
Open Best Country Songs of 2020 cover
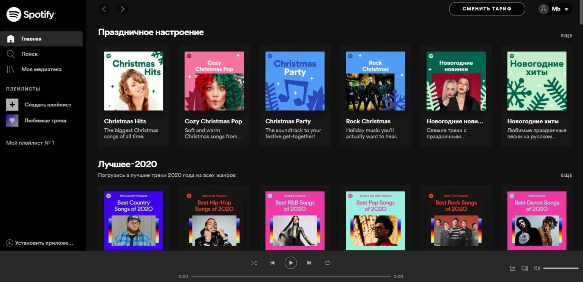(134, 221)
